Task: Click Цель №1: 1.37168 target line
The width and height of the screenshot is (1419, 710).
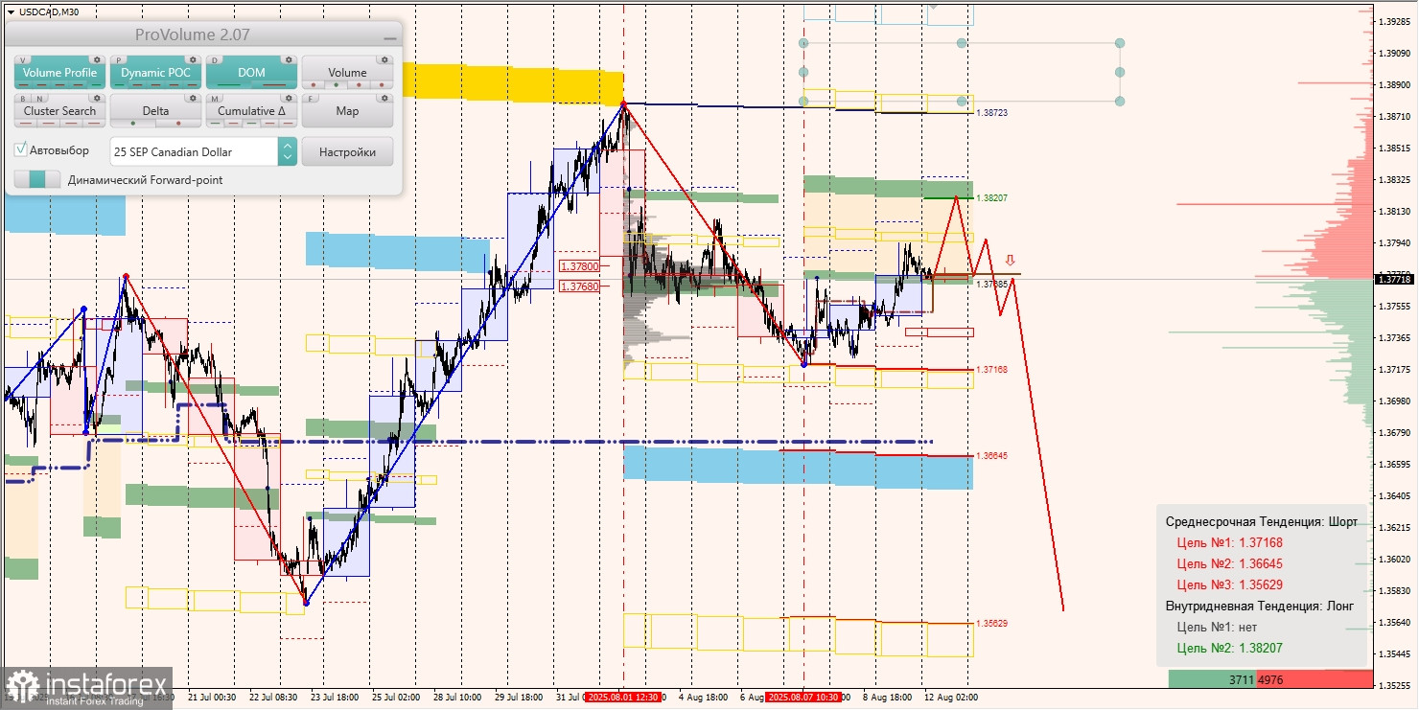Action: pos(1230,542)
